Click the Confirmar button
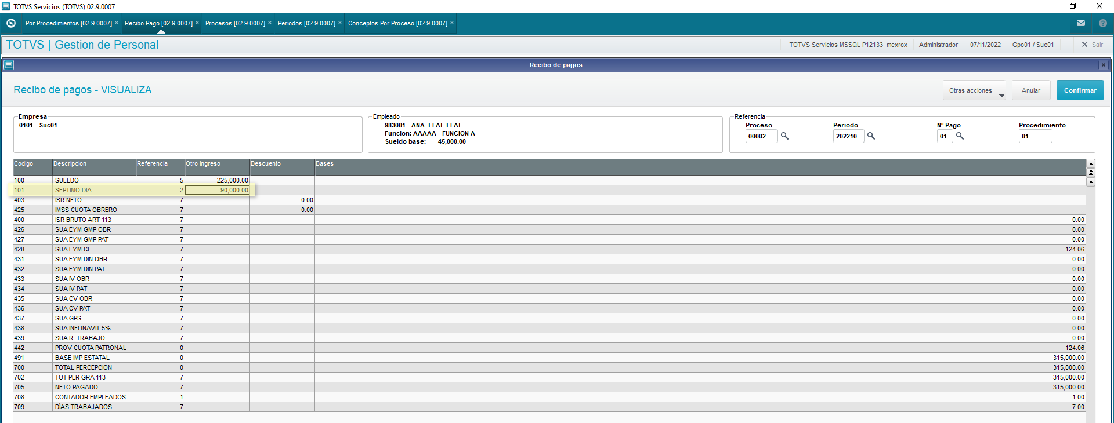Screen dimensions: 1114x423 [x=1080, y=90]
